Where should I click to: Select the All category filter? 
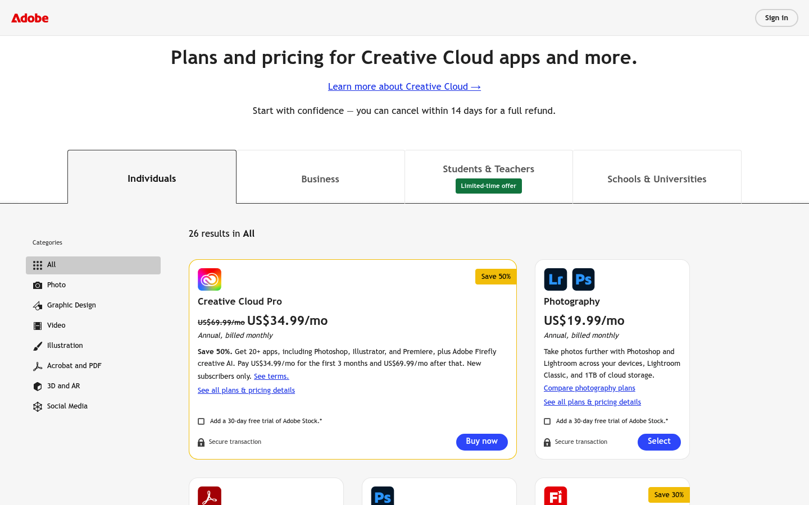[93, 265]
